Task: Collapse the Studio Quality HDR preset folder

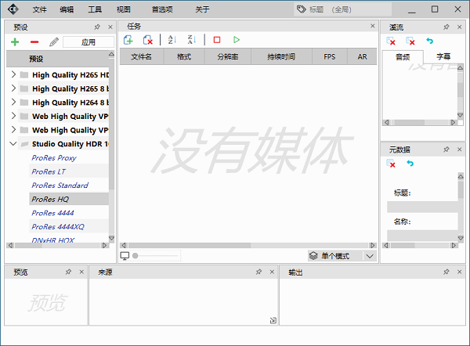Action: pyautogui.click(x=13, y=144)
